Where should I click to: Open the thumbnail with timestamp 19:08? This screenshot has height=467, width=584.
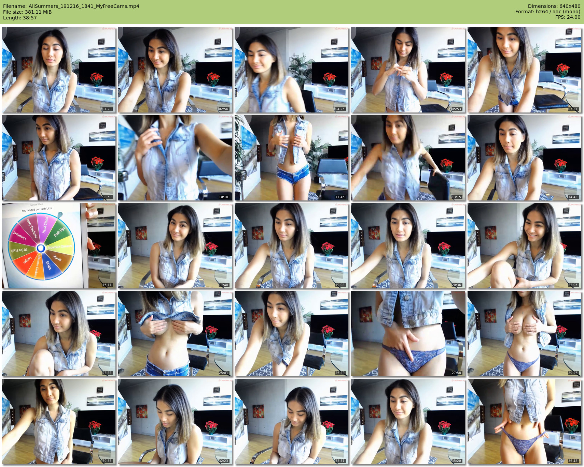292,246
